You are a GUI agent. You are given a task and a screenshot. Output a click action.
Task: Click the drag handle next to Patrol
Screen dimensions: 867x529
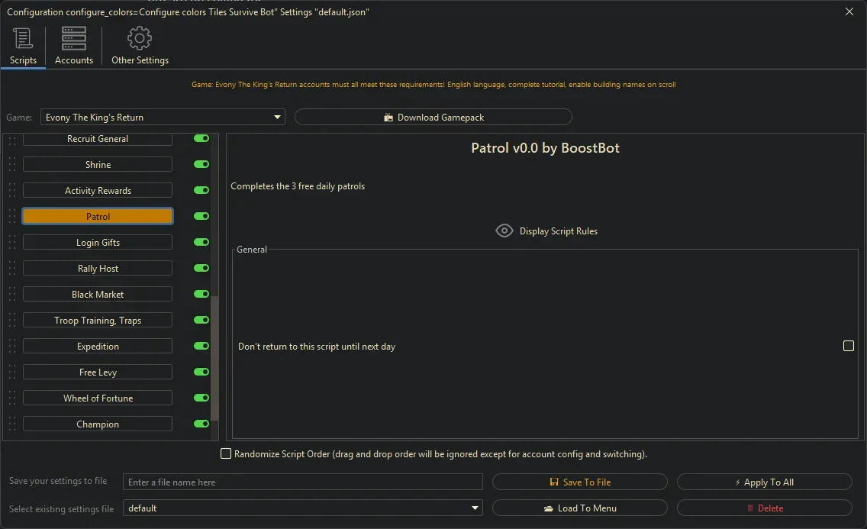pos(11,217)
